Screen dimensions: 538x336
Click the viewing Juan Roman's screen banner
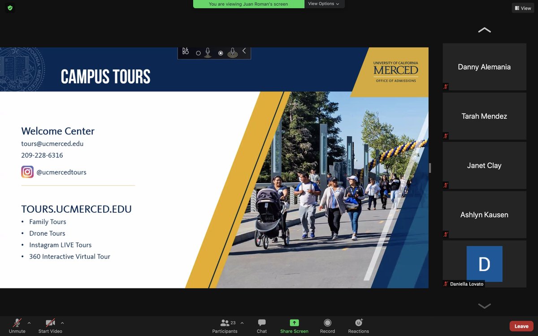click(x=249, y=4)
